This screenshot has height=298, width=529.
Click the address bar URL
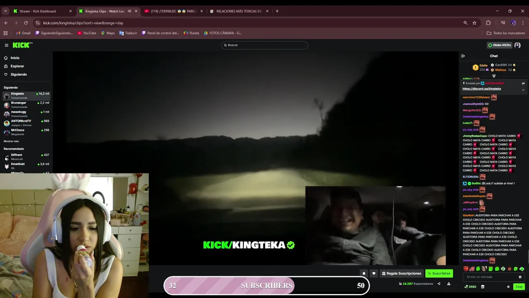83,23
